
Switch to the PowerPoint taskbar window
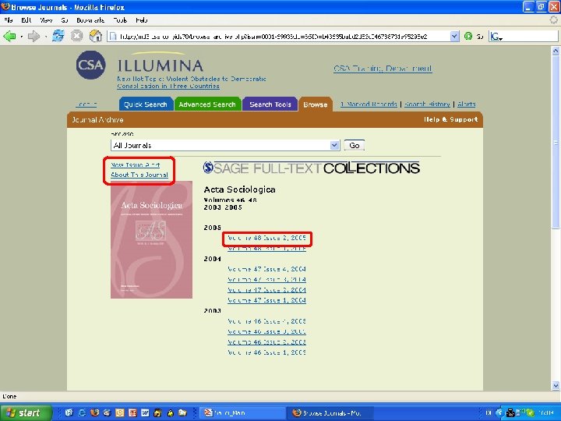(x=242, y=412)
